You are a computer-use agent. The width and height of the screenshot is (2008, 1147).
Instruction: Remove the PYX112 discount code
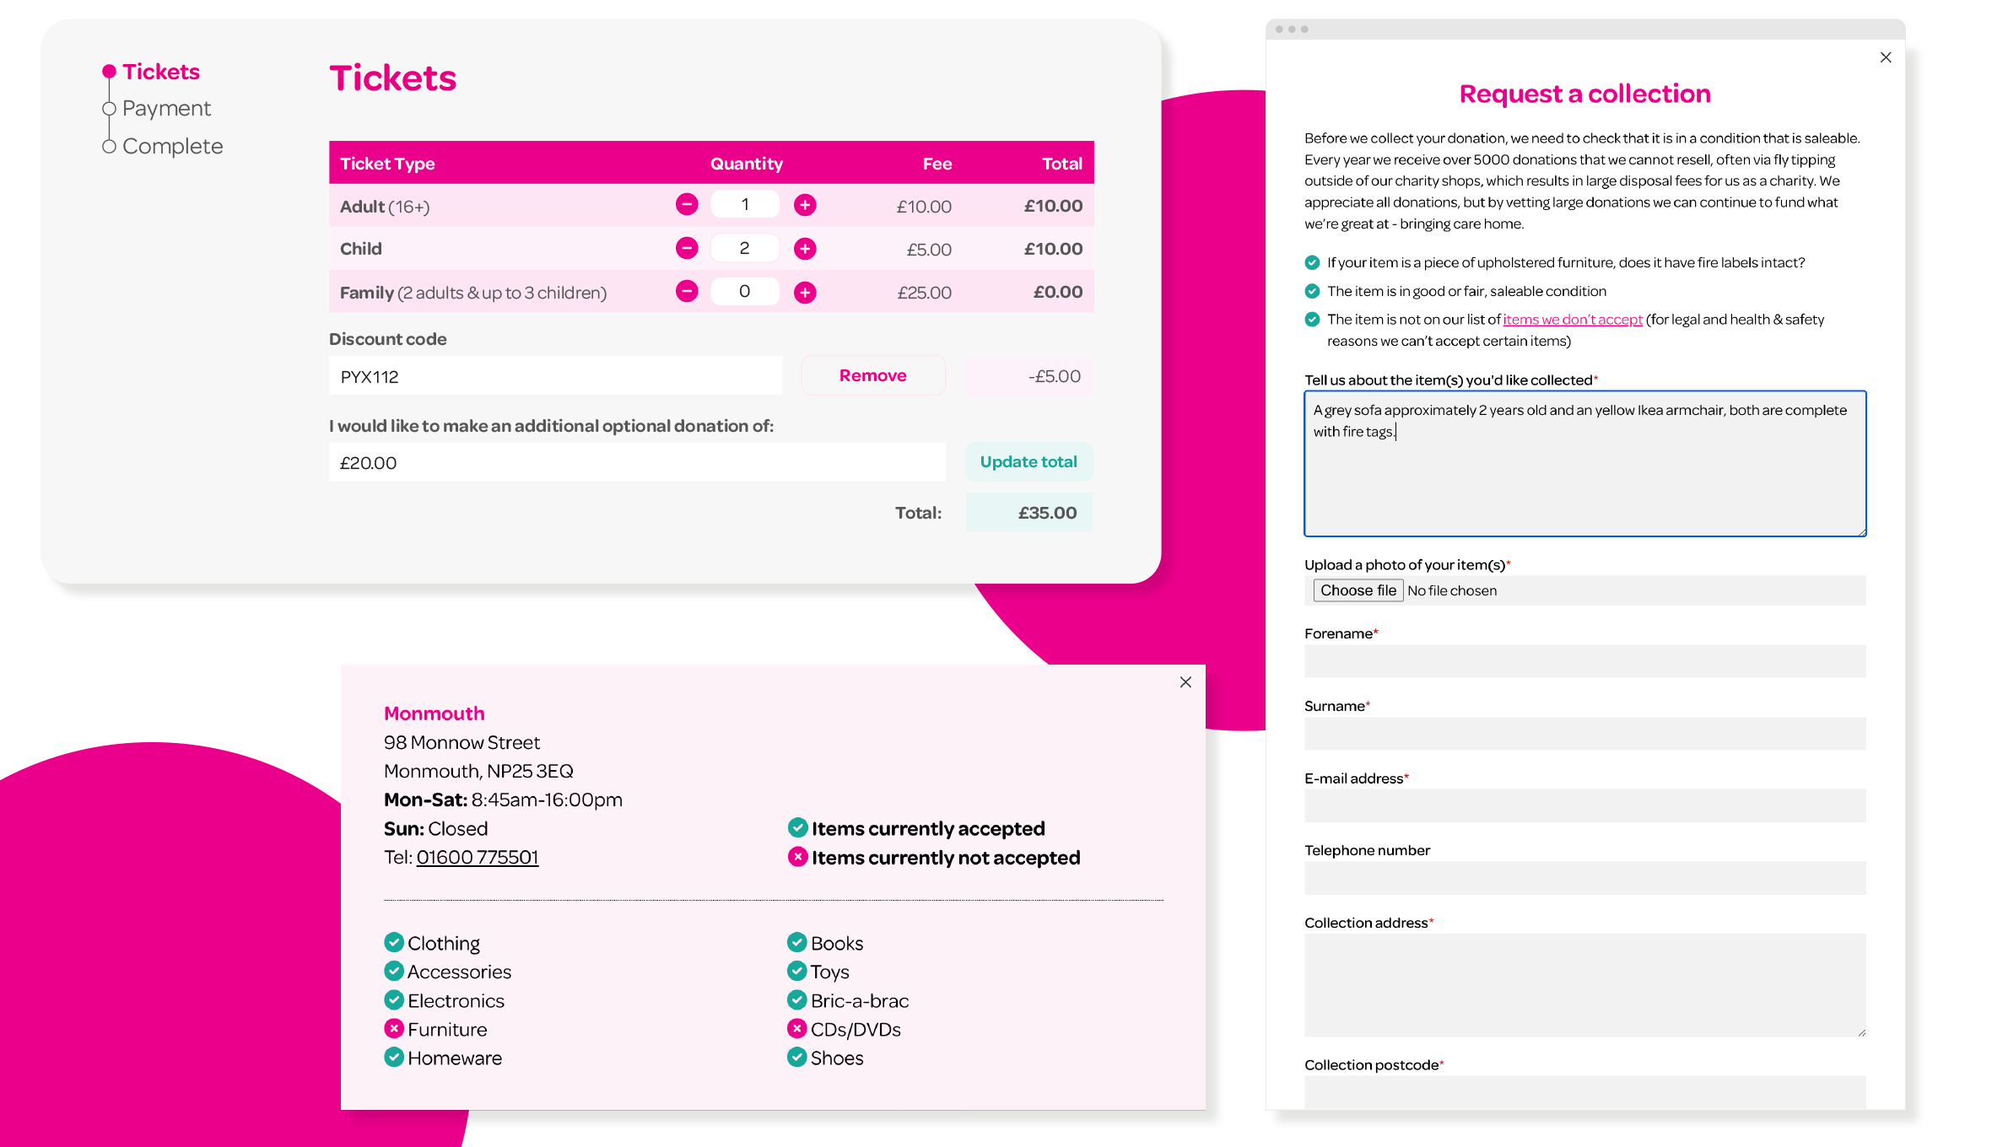[872, 376]
